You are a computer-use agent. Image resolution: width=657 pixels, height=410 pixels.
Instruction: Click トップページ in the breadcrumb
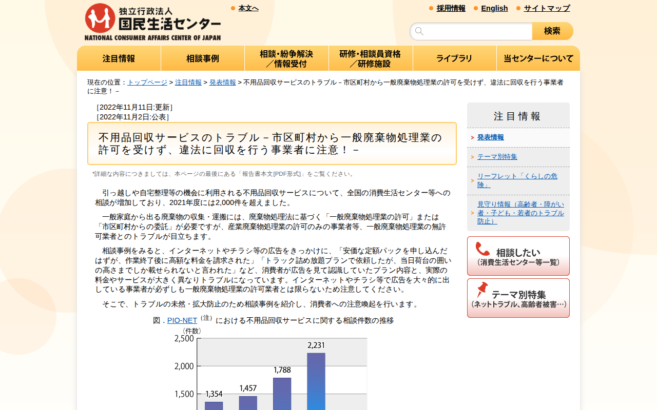click(147, 83)
